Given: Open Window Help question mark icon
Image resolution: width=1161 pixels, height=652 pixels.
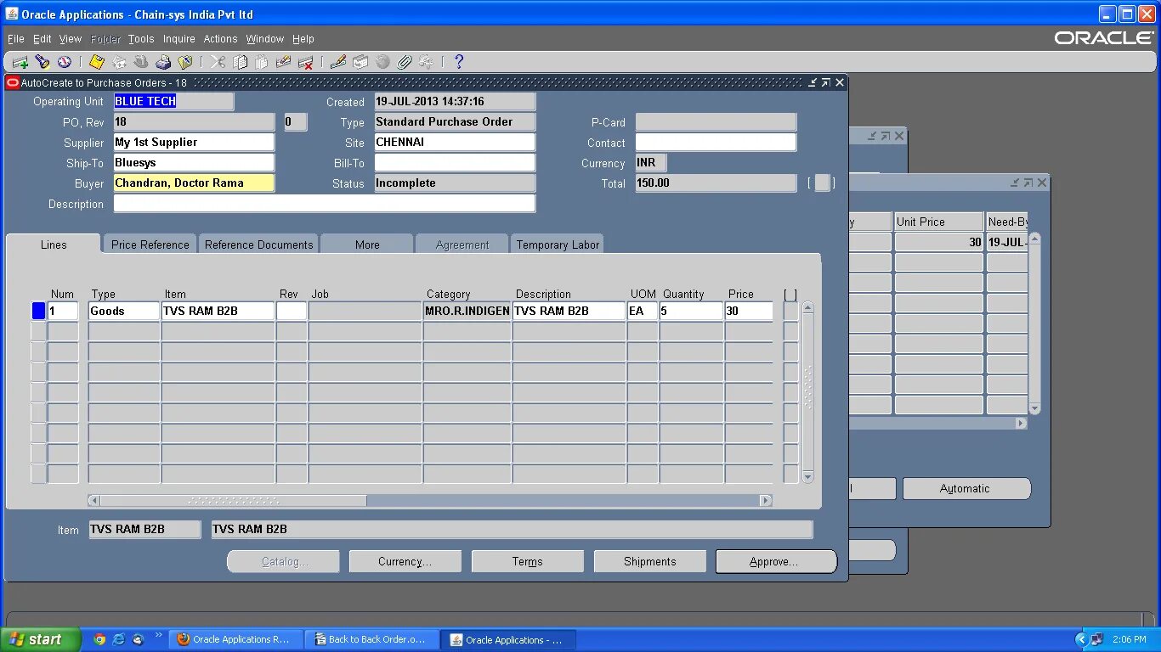Looking at the screenshot, I should [x=459, y=62].
